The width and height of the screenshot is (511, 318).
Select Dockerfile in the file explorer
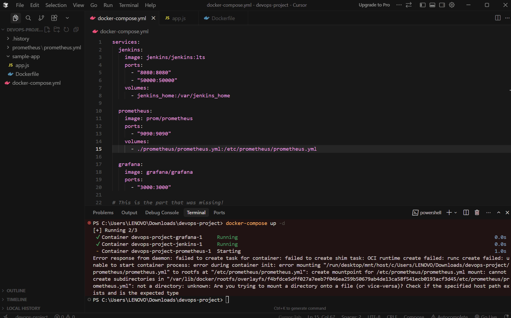coord(27,74)
